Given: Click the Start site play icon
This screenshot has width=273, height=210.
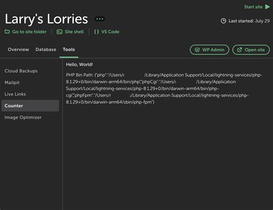Looking at the screenshot, I should click(x=267, y=7).
